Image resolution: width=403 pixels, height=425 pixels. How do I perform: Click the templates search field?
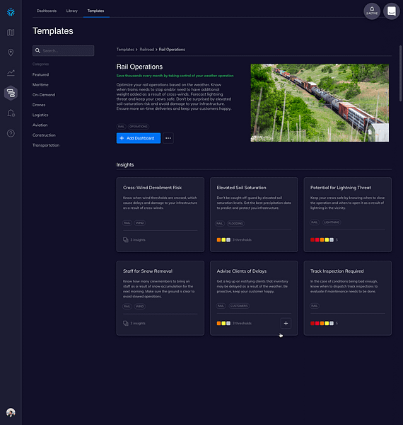(64, 51)
